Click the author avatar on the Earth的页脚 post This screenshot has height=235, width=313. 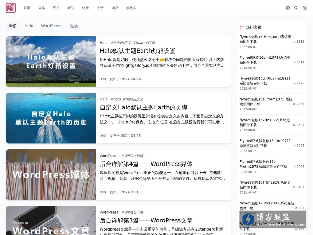tap(104, 136)
